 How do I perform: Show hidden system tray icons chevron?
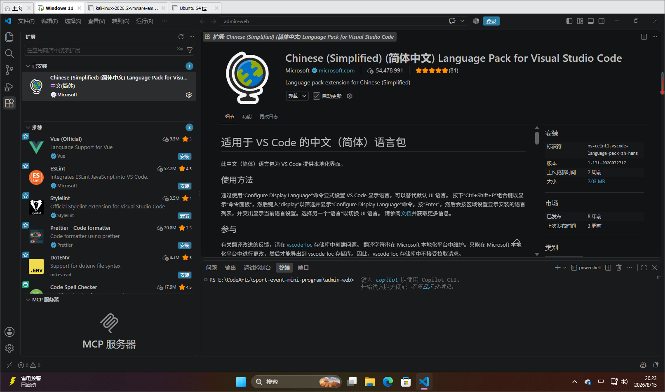point(575,382)
